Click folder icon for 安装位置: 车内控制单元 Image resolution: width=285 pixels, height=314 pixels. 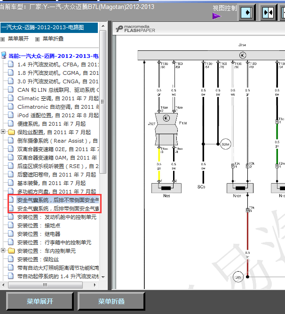pos(11,250)
